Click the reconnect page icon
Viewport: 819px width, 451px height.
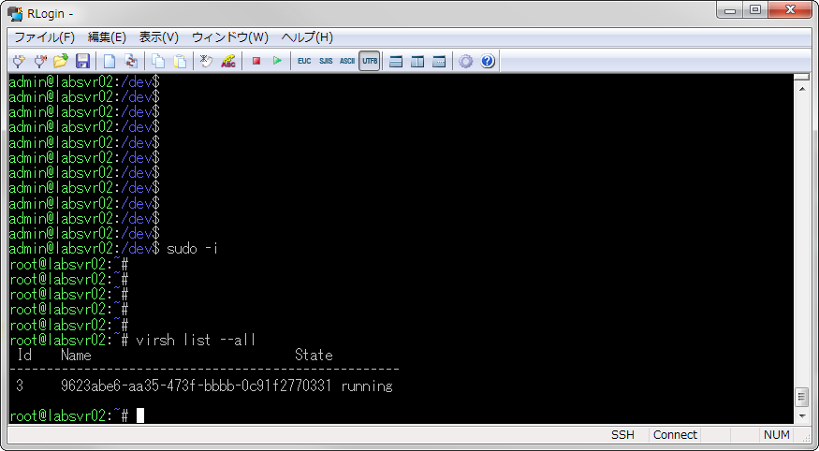pos(131,61)
